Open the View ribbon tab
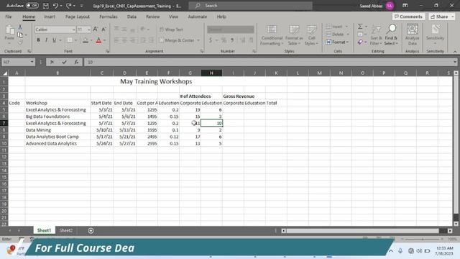This screenshot has height=259, width=460. pos(173,17)
